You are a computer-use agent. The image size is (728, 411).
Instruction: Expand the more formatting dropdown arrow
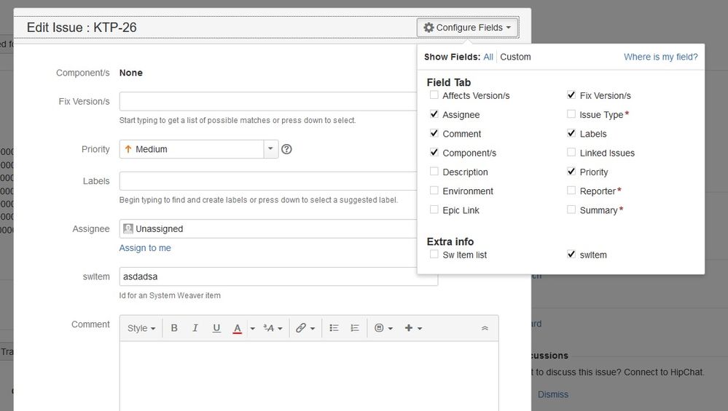pos(280,329)
